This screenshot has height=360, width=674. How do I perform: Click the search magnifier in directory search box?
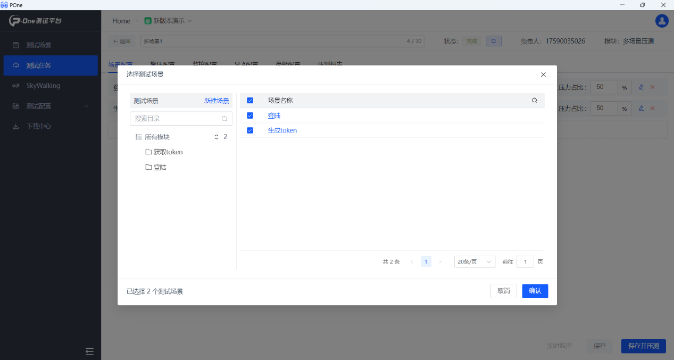[224, 119]
